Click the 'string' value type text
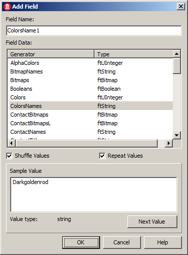The width and height of the screenshot is (188, 255). (64, 219)
